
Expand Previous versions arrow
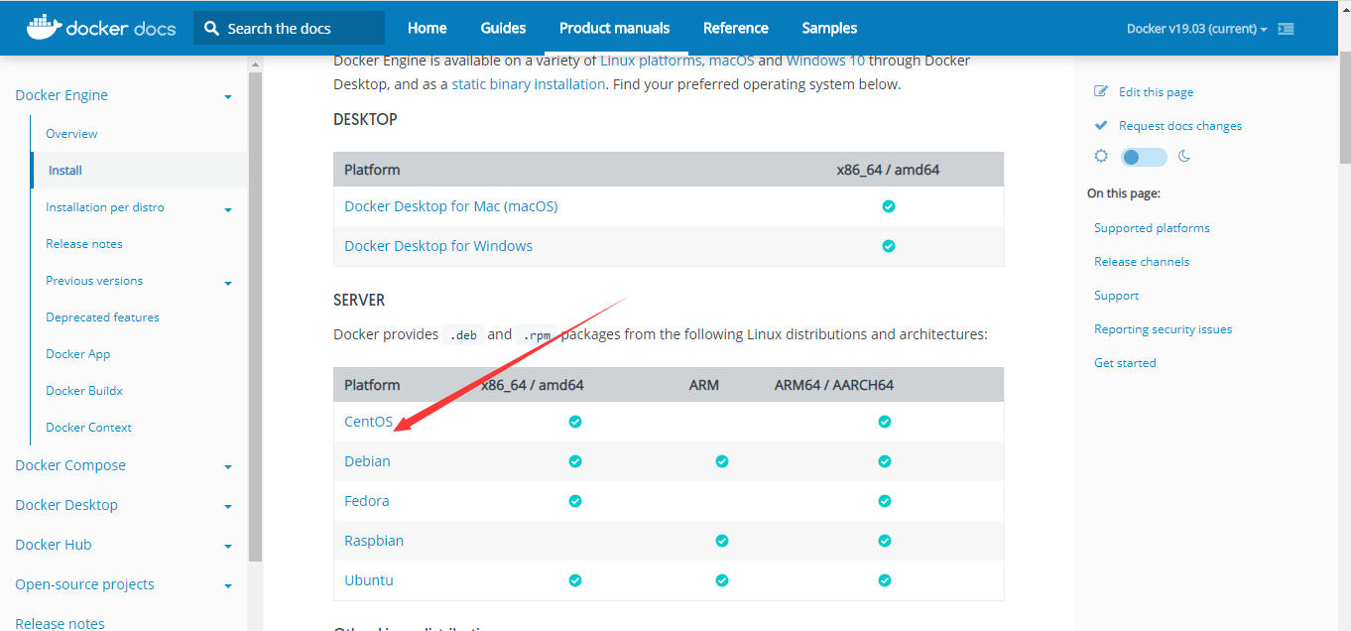click(228, 283)
